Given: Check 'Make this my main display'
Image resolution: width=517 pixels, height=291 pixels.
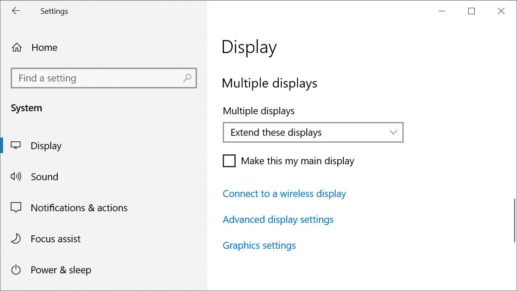Looking at the screenshot, I should pos(229,161).
